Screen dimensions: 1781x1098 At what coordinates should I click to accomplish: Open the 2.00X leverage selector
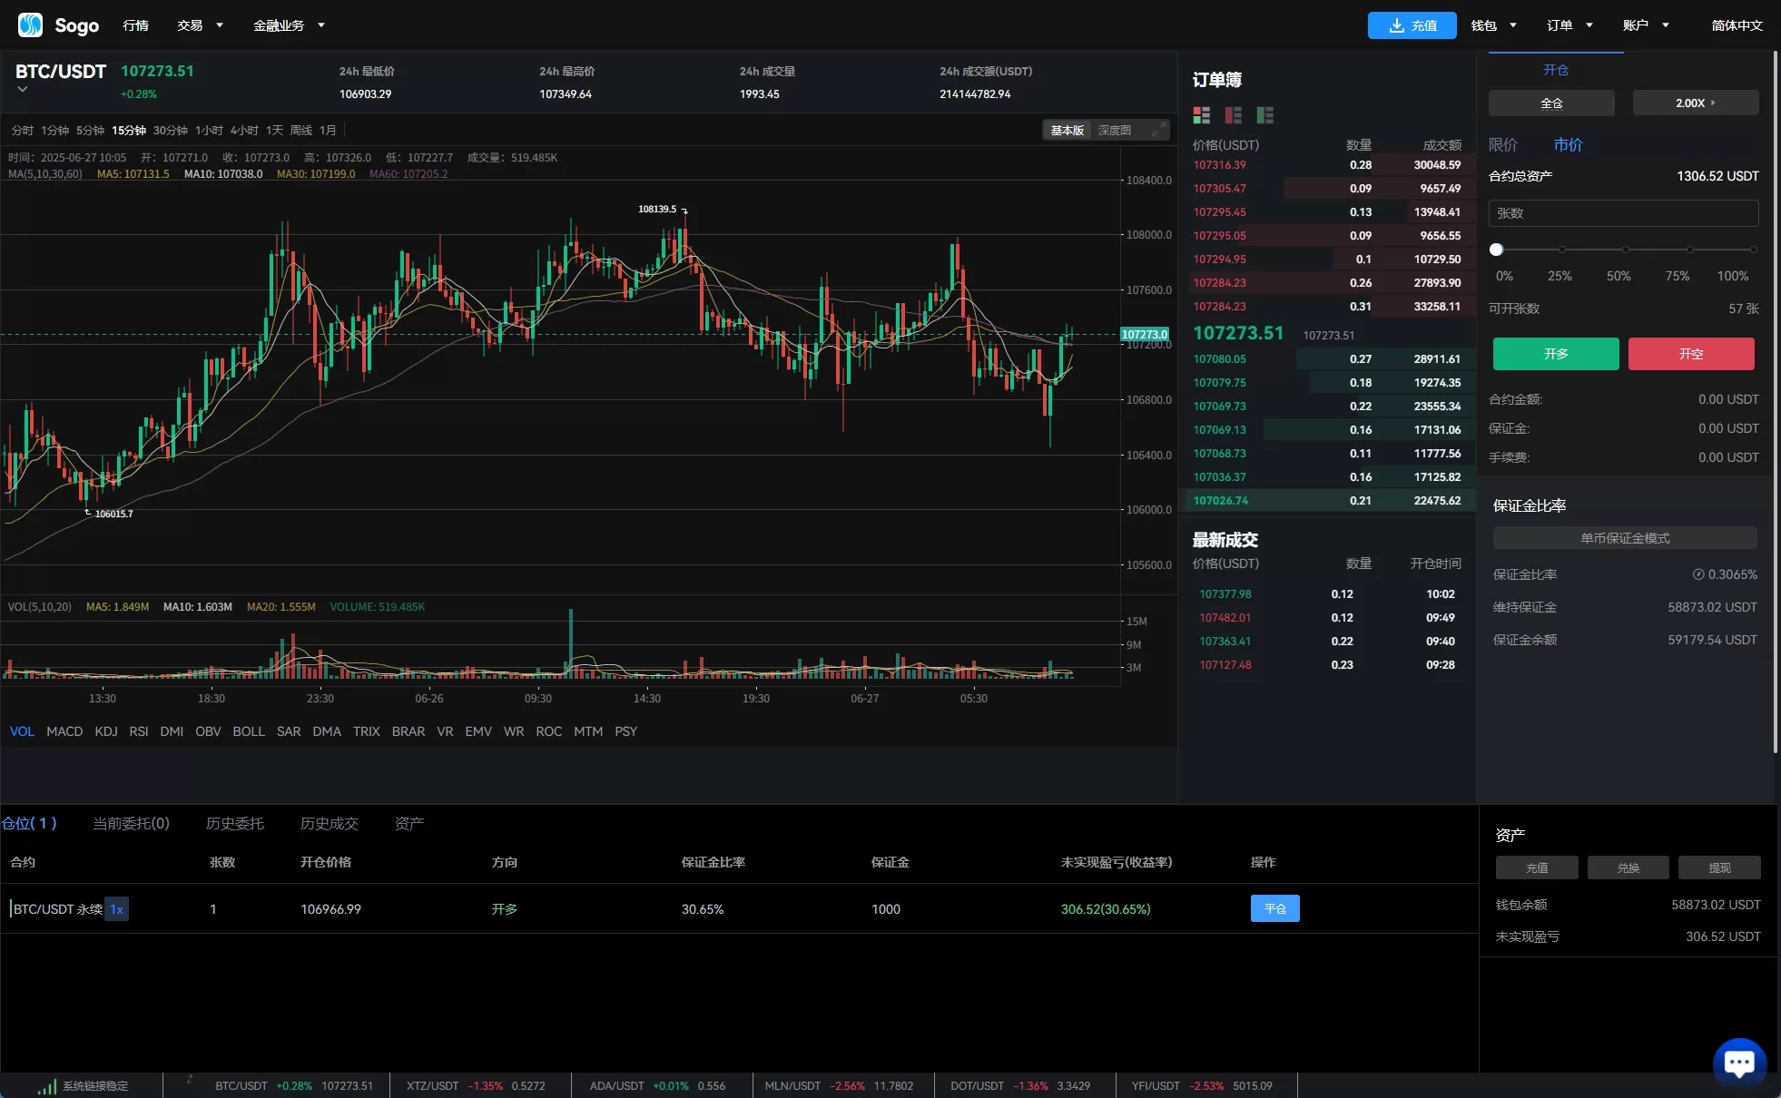[1695, 103]
